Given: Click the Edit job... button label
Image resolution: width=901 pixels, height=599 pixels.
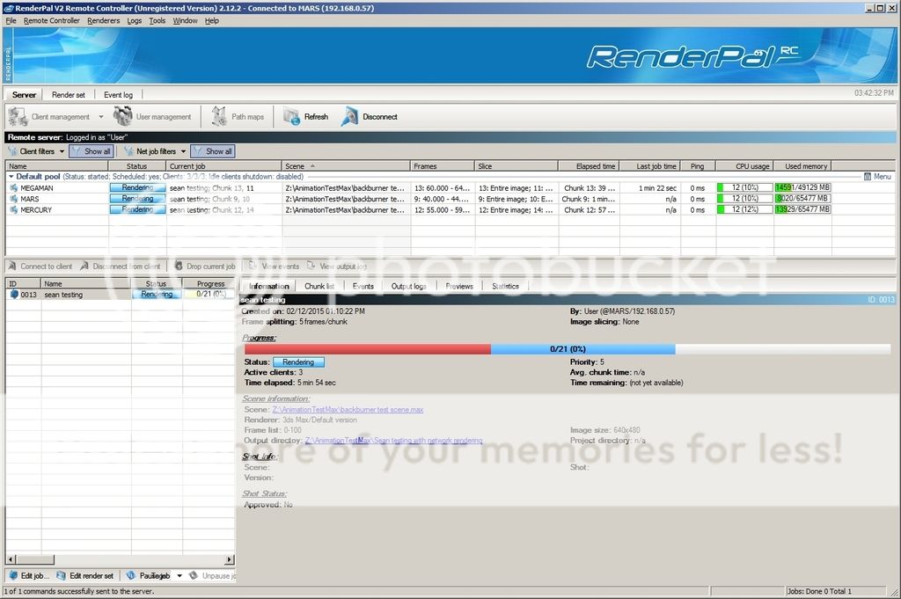Looking at the screenshot, I should [35, 575].
